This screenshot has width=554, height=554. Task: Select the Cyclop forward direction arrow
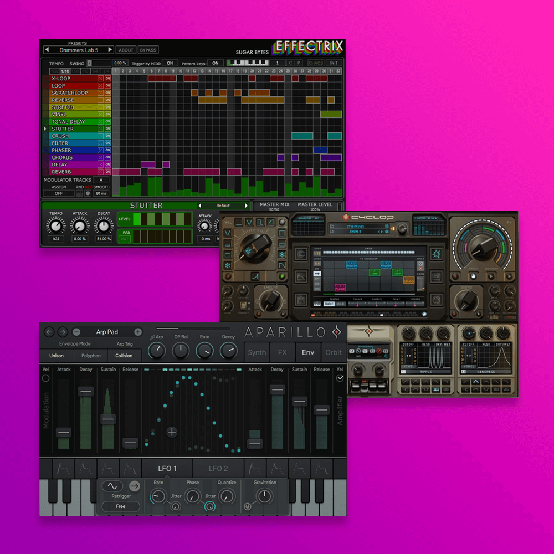pyautogui.click(x=317, y=274)
